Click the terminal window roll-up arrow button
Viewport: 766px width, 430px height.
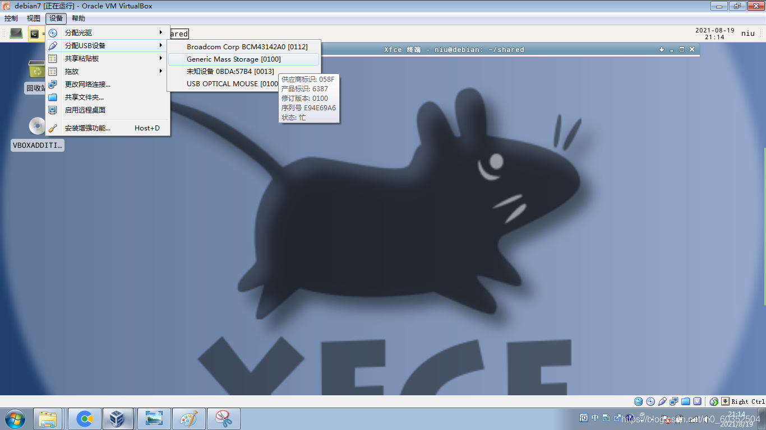pos(662,49)
